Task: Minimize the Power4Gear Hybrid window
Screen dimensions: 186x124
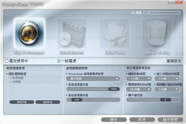Action: point(171,2)
